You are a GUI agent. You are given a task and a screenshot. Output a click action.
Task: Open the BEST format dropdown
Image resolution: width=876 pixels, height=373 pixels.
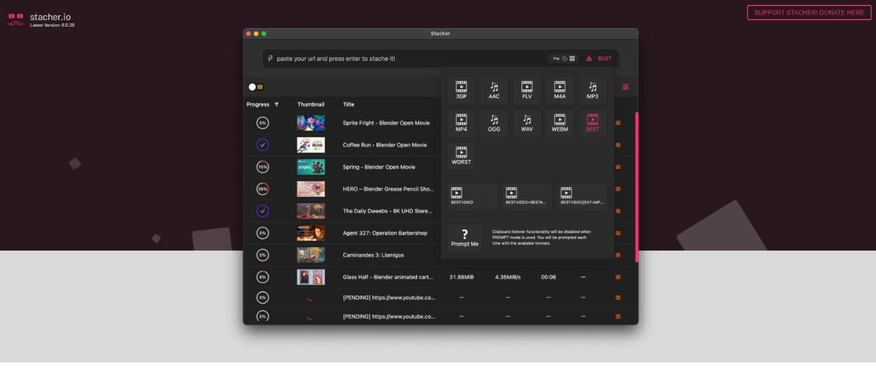click(604, 58)
